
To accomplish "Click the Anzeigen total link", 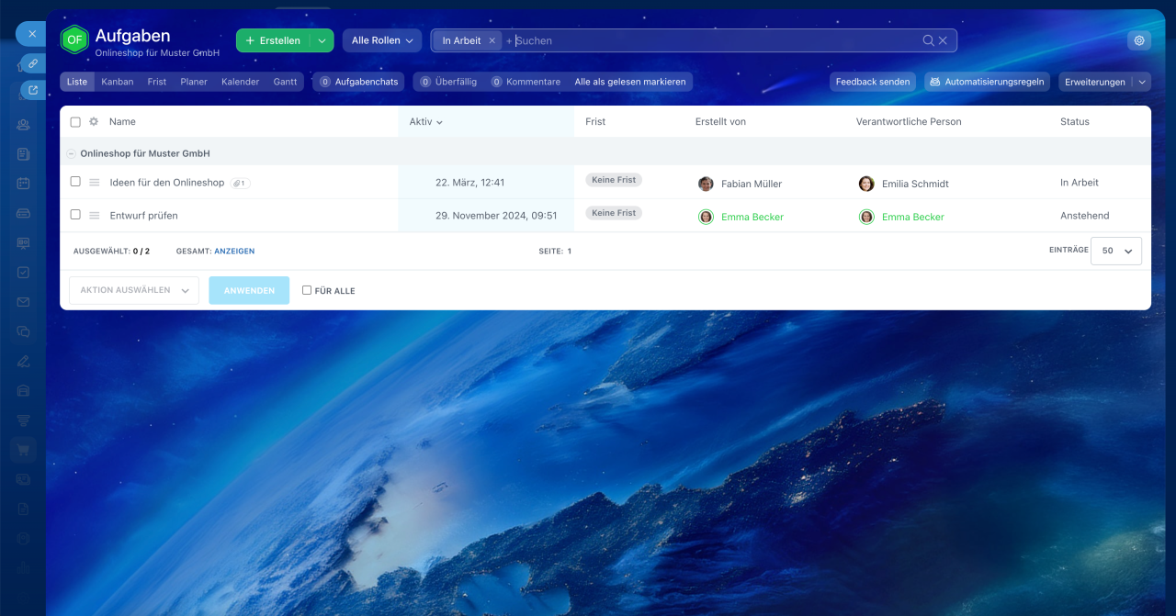I will (234, 251).
